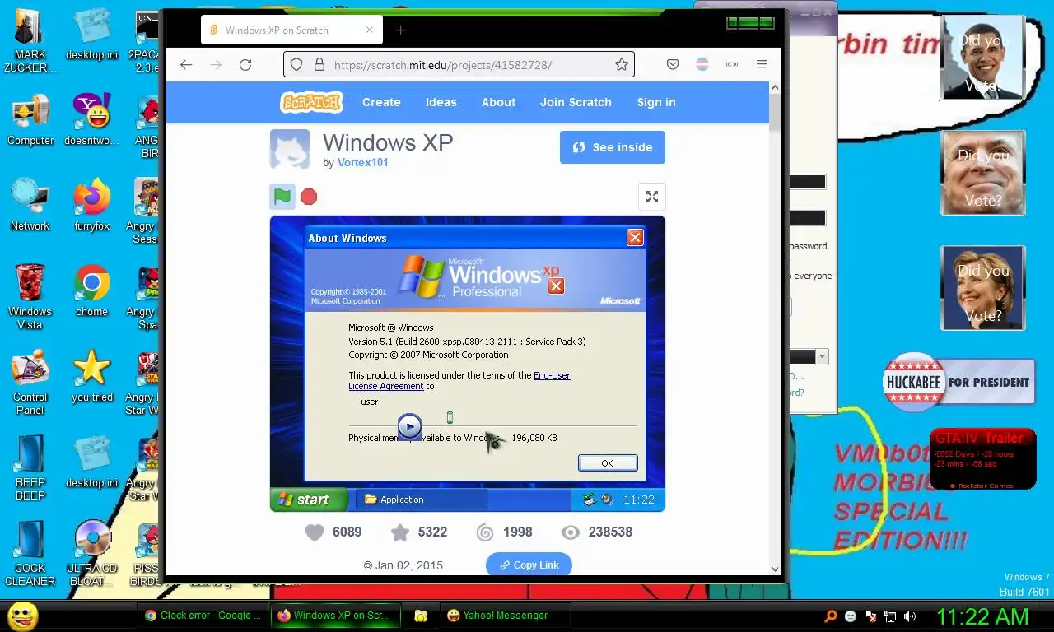Open the COCK CLEANER desktop icon

[30, 554]
